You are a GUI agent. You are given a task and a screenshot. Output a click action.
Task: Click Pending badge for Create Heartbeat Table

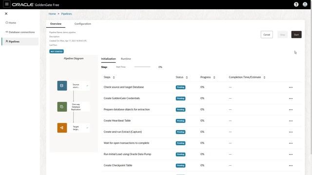tap(180, 121)
